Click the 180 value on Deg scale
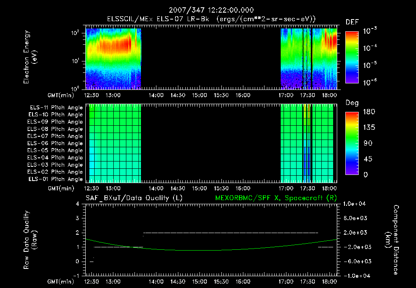Viewport: 416px width, 288px height. click(x=369, y=112)
